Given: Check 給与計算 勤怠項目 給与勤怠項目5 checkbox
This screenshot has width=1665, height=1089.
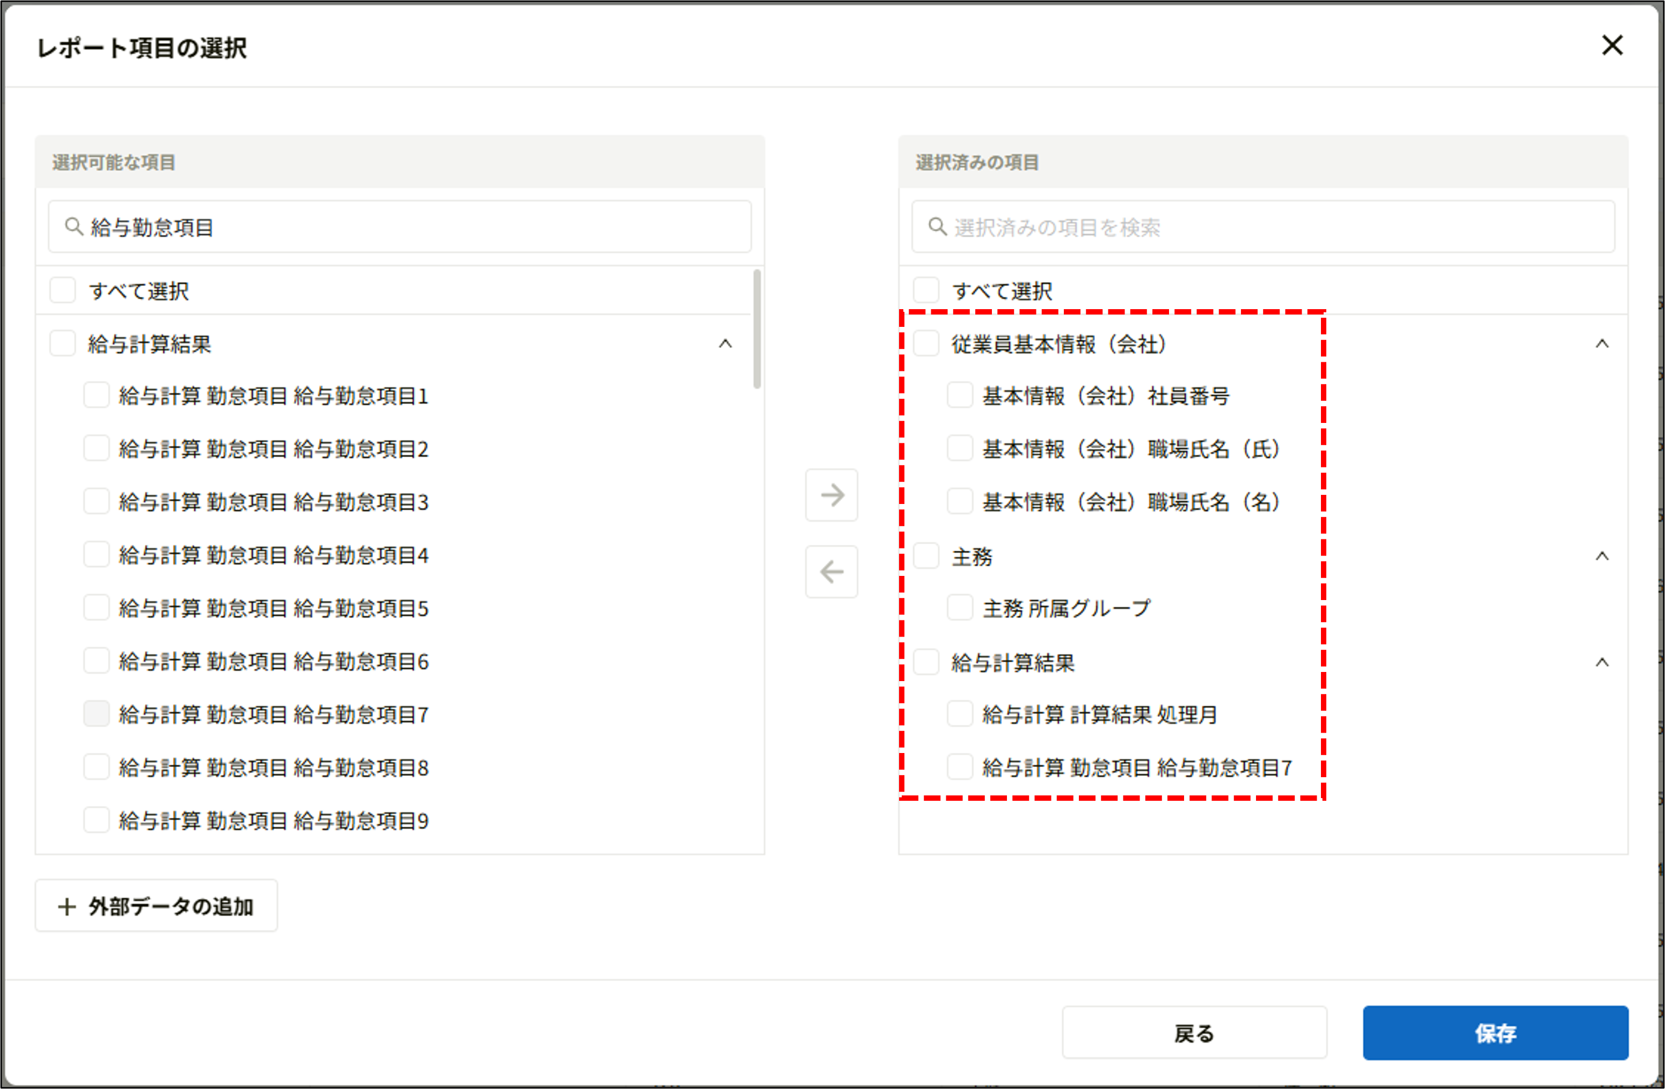Looking at the screenshot, I should click(96, 608).
